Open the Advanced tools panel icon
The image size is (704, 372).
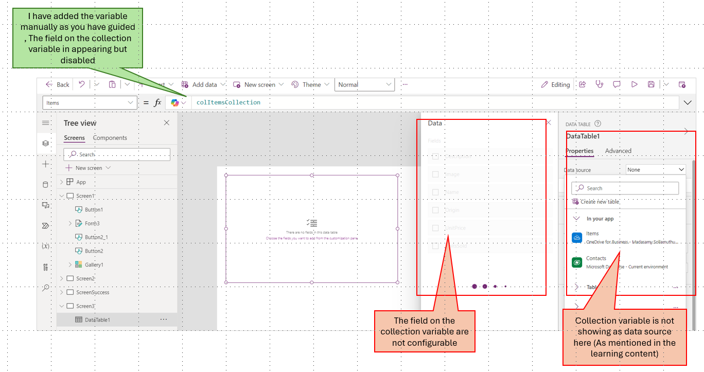[x=45, y=267]
